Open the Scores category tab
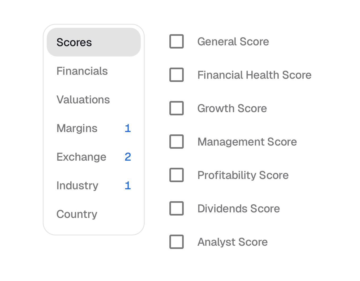Viewport: 360px width, 281px height. click(93, 42)
